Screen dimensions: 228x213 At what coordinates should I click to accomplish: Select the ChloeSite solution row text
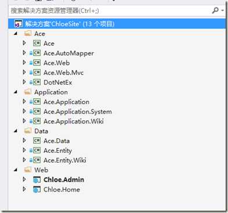70,24
